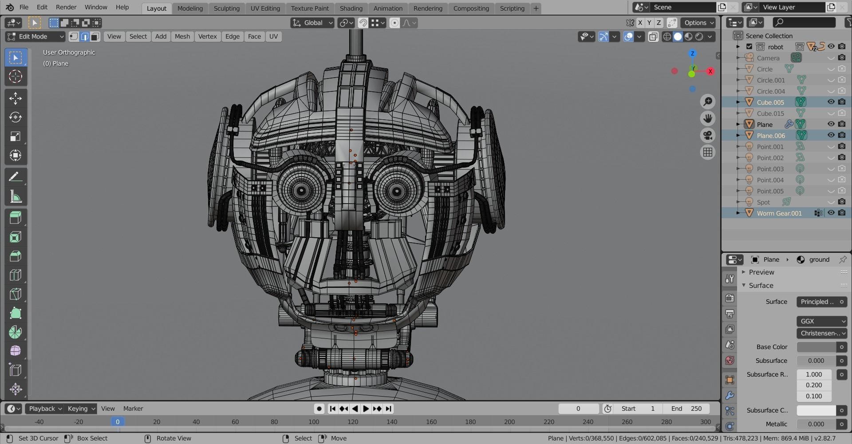Viewport: 852px width, 444px height.
Task: Play animation forward
Action: tap(366, 409)
